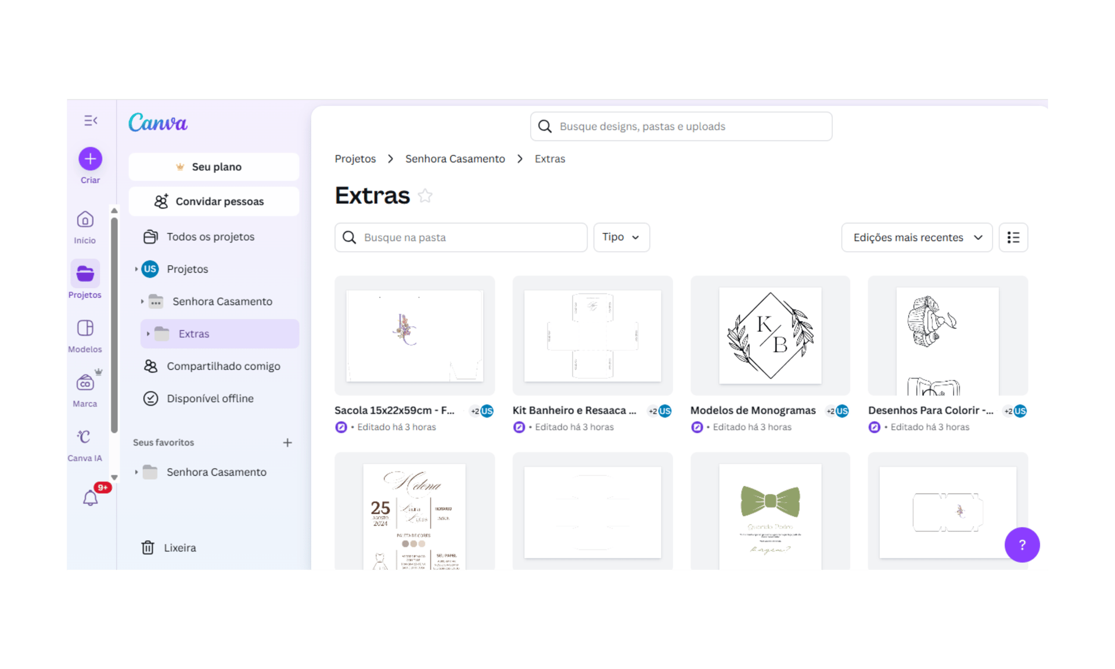Click the sidebar vertical scrollbar

114,325
